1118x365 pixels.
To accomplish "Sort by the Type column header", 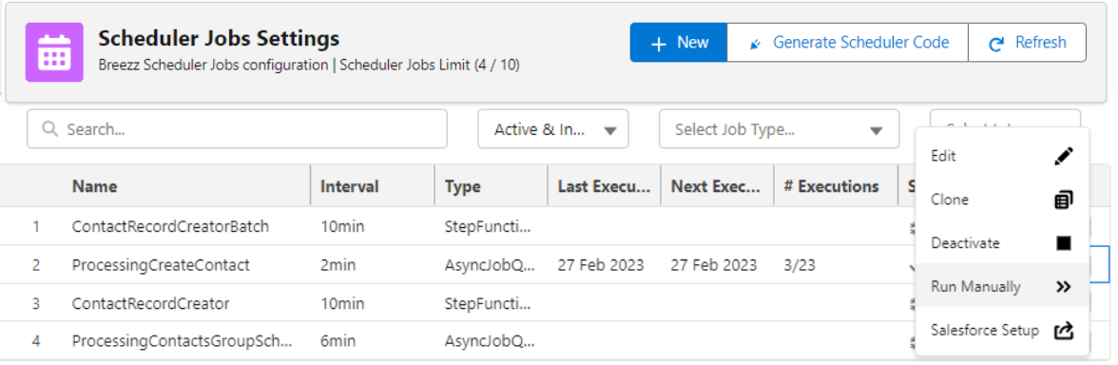I will pyautogui.click(x=463, y=186).
